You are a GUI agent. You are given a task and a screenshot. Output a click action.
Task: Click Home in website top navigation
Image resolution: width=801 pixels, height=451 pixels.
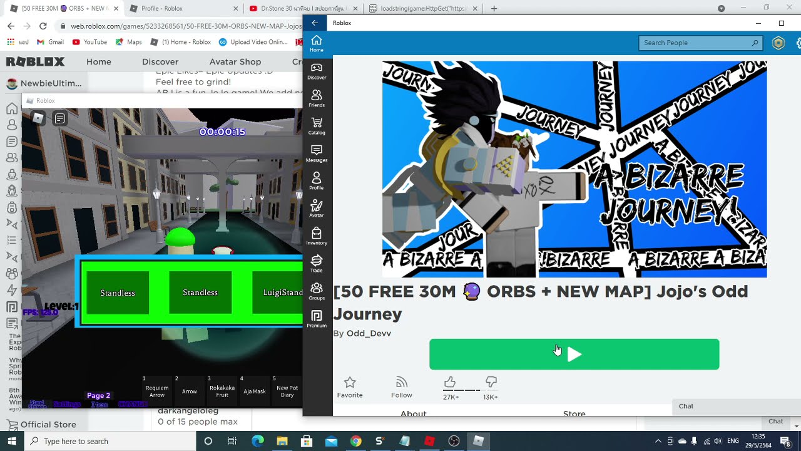[99, 61]
